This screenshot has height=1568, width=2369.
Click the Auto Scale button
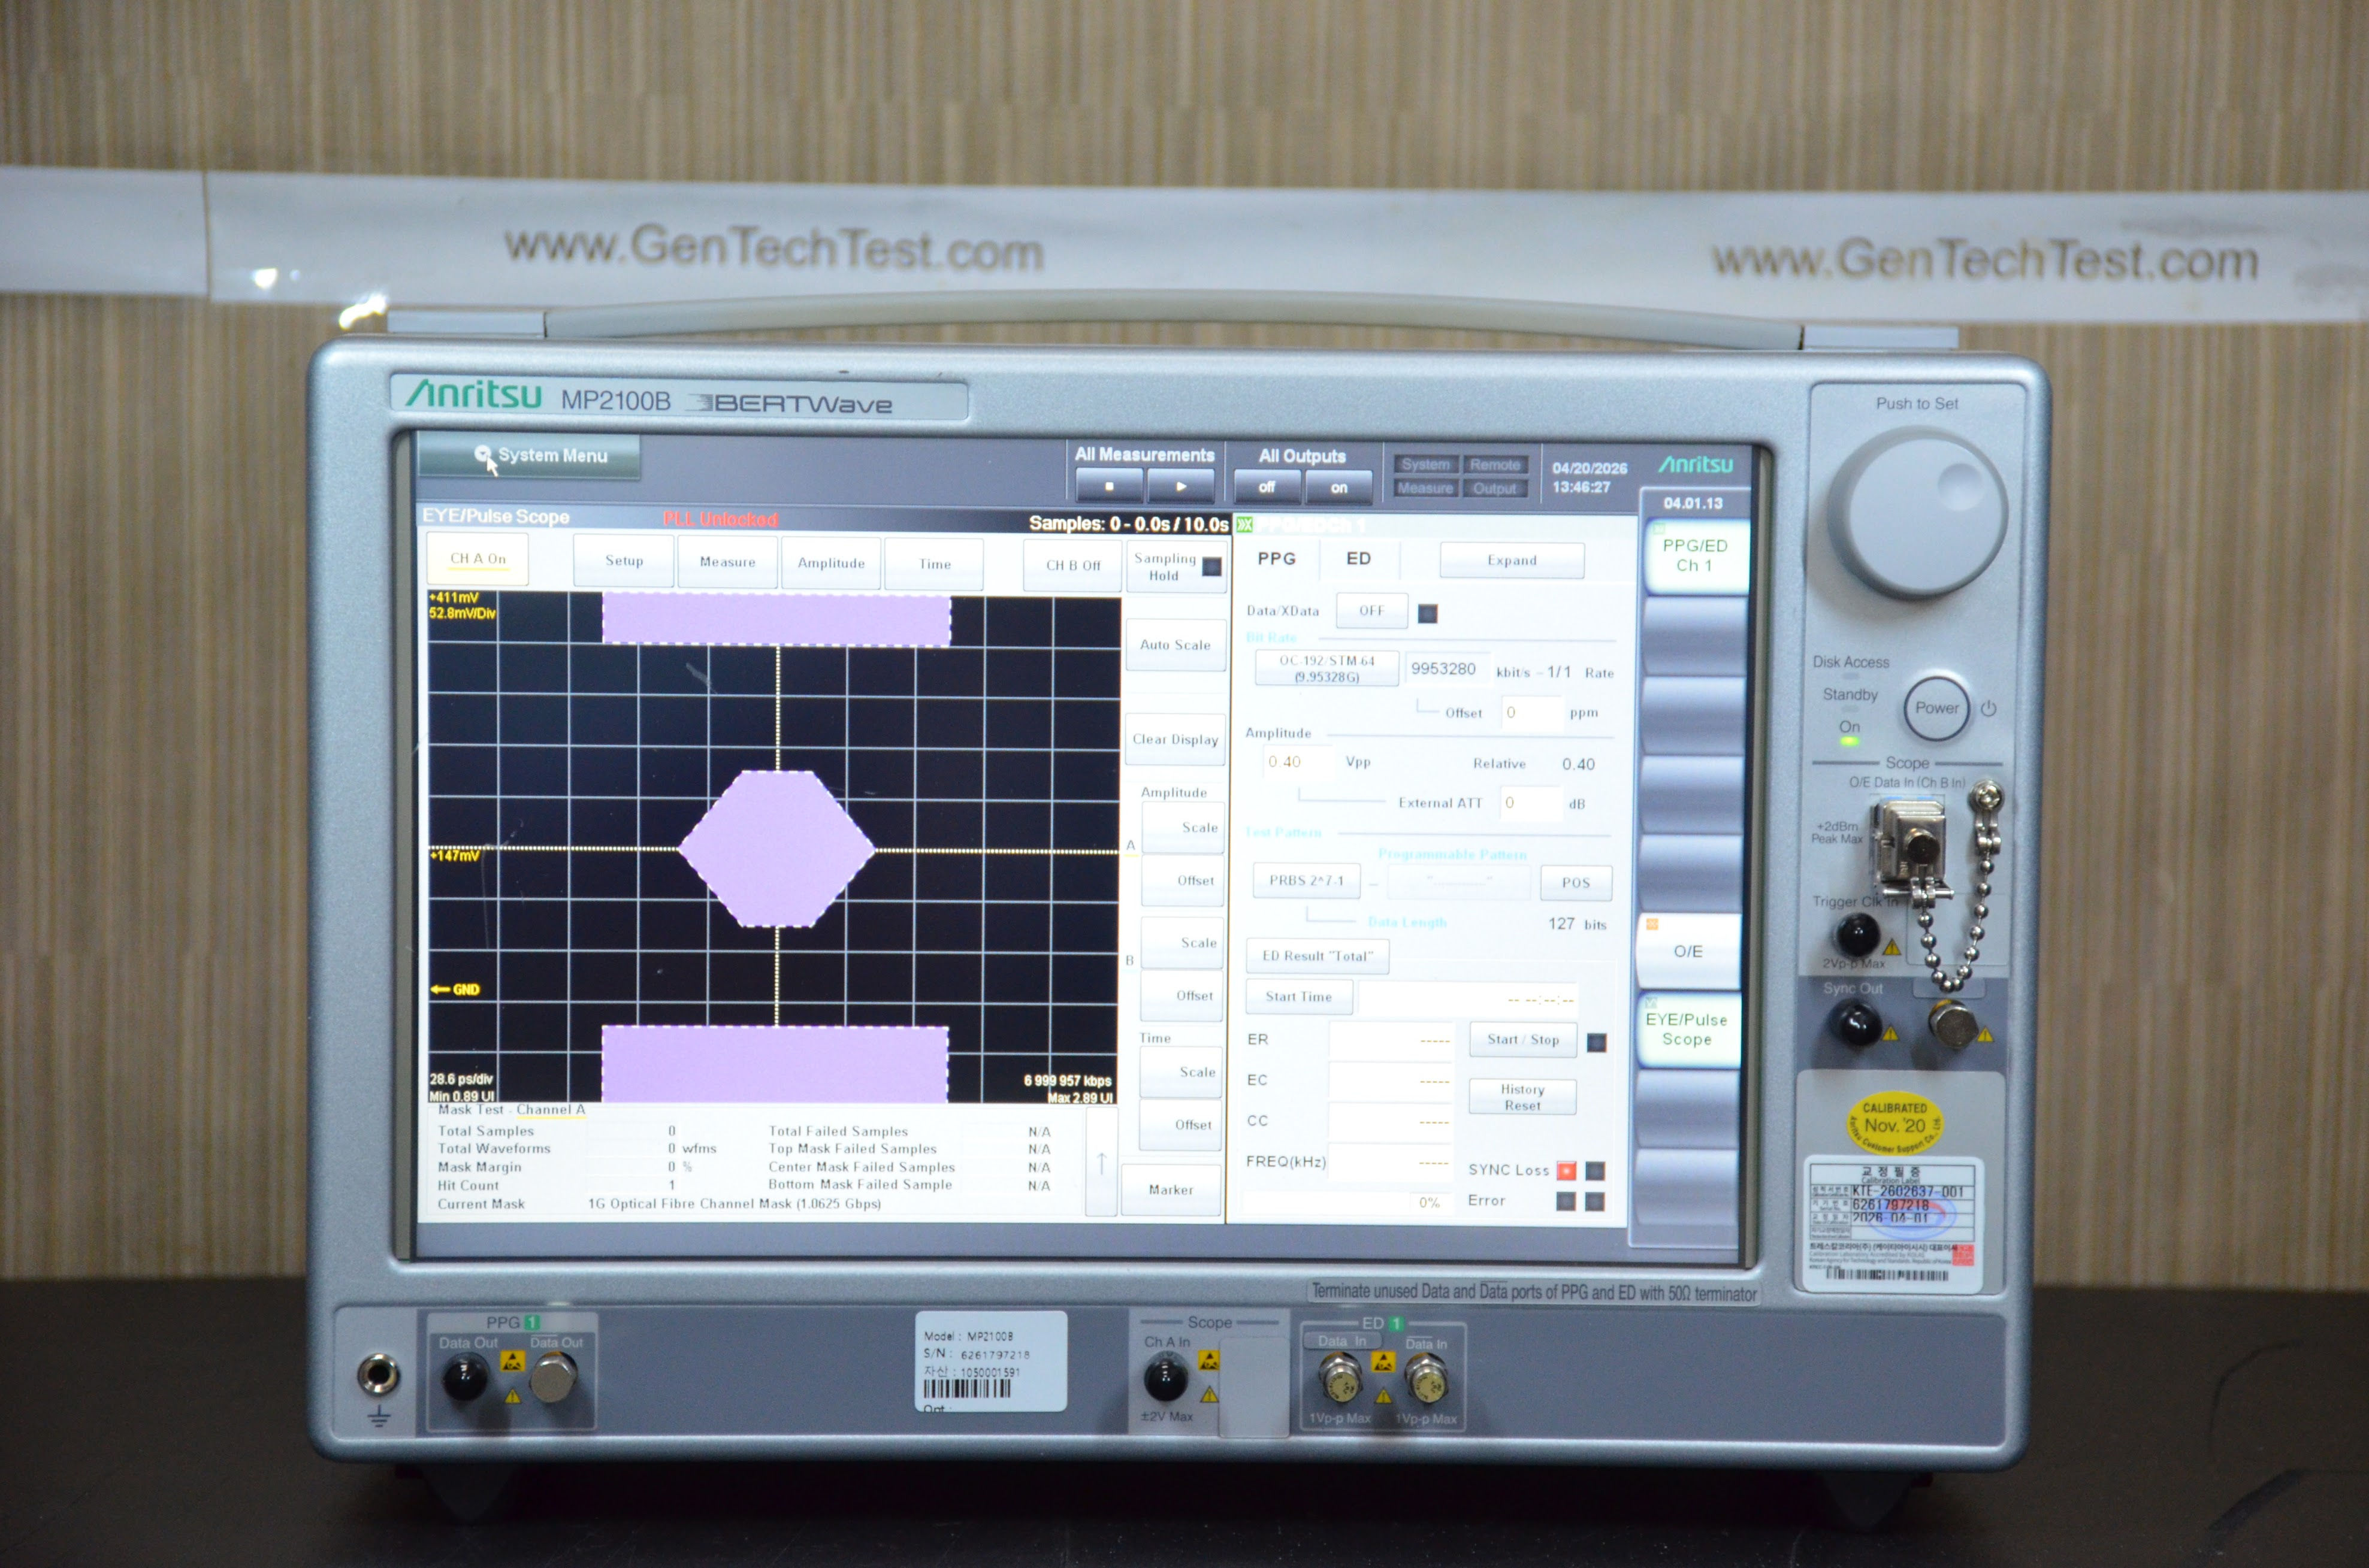[x=1176, y=645]
